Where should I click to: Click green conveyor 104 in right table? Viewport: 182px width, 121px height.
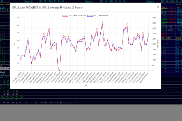[165, 69]
